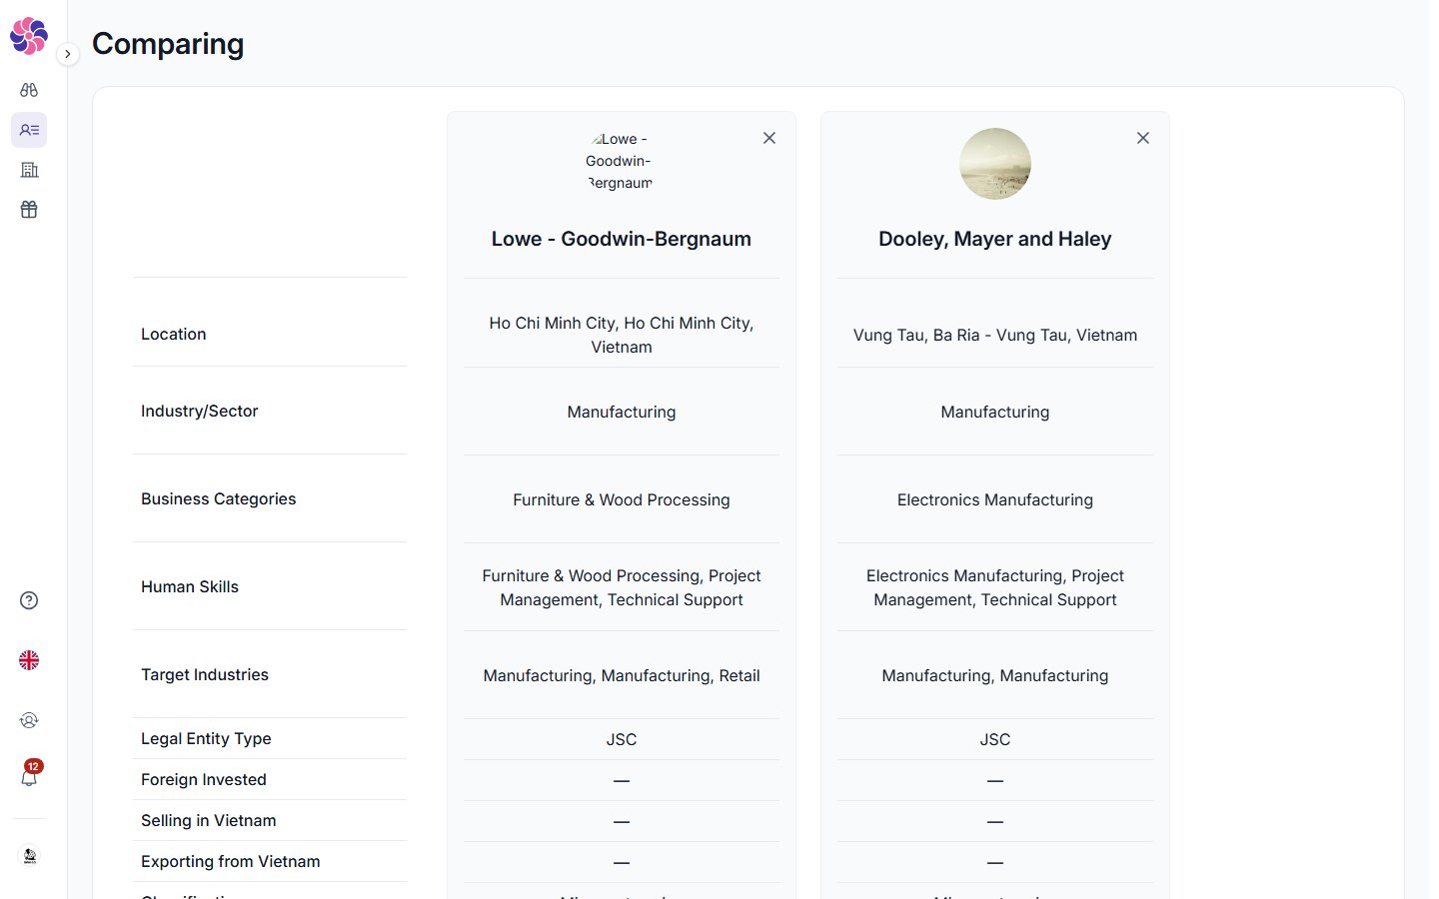Click the app logo in the sidebar
The image size is (1439, 899).
29,36
